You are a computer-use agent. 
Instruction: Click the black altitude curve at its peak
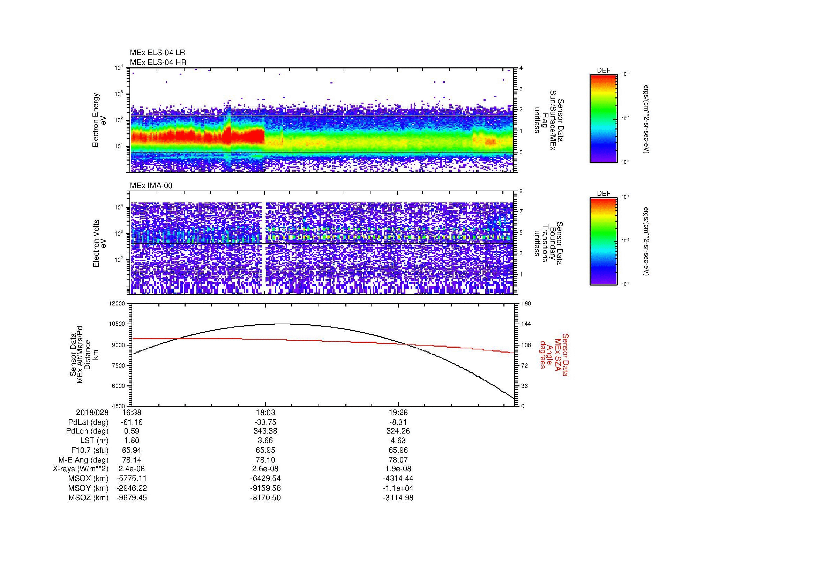coord(283,324)
